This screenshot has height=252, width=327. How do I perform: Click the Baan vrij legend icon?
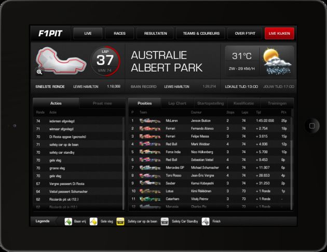[69, 221]
